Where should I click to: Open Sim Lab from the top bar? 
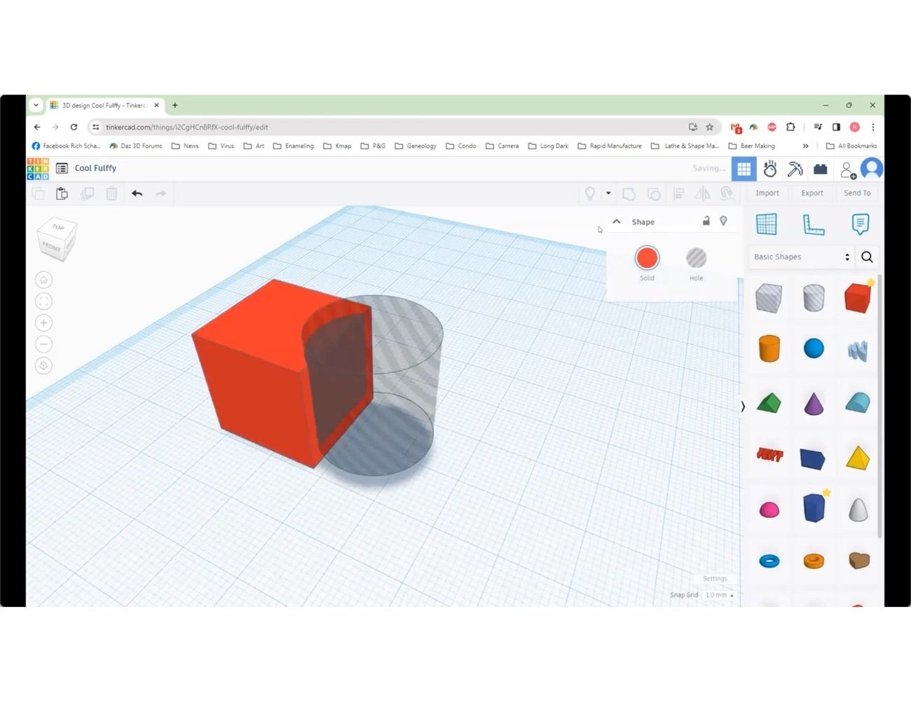coord(769,168)
